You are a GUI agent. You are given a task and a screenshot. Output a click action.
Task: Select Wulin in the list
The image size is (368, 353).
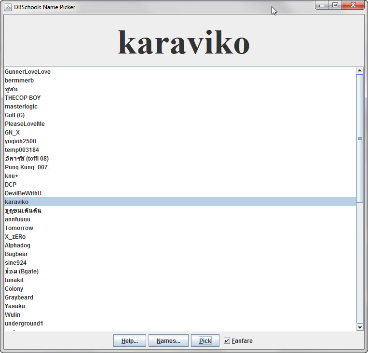click(180, 315)
